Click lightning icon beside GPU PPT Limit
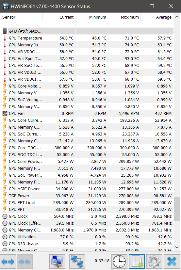Viewport: 181px width, 270px height. point(5,203)
